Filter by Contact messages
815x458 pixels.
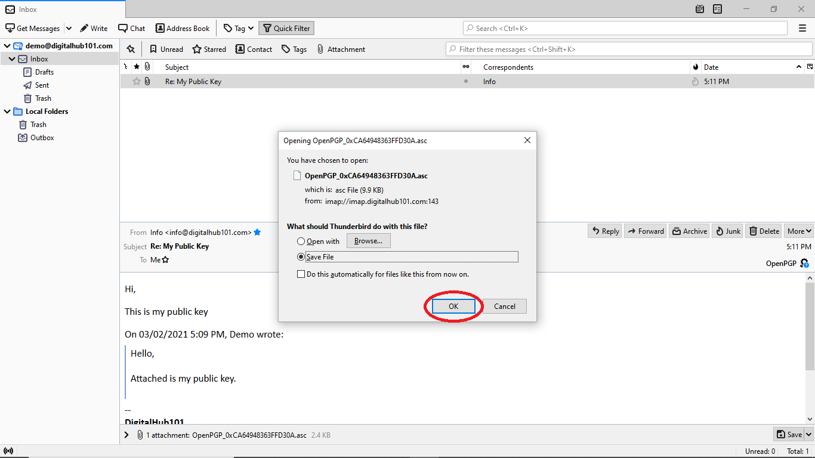(x=254, y=49)
